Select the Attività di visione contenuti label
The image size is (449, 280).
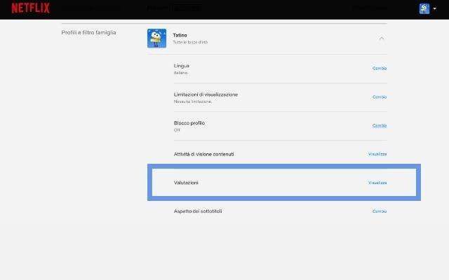point(203,154)
